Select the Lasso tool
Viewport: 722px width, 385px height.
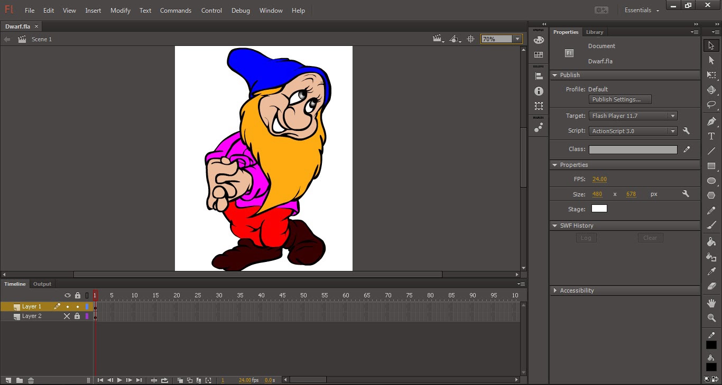click(711, 105)
